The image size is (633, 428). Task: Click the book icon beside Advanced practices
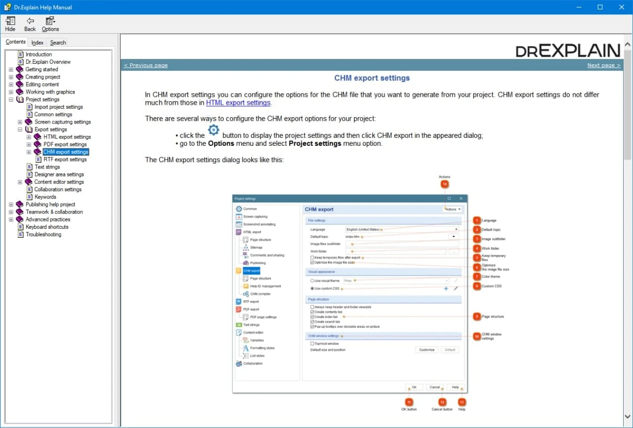click(20, 219)
